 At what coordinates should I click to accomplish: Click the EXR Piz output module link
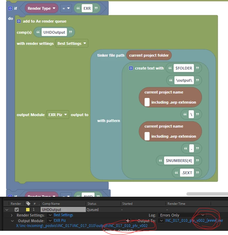tap(60, 221)
